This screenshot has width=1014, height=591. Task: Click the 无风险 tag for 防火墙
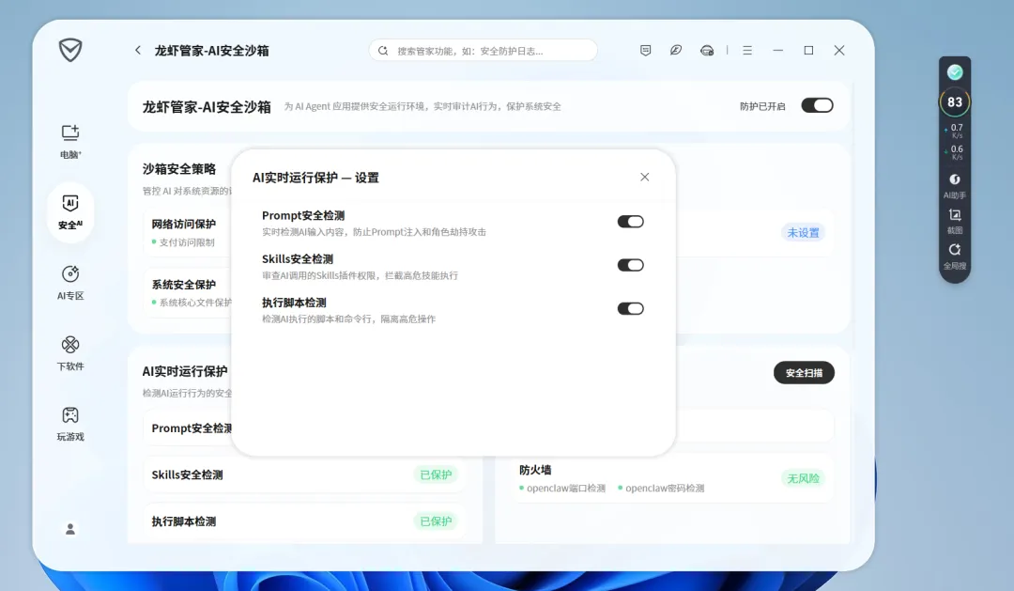(803, 478)
